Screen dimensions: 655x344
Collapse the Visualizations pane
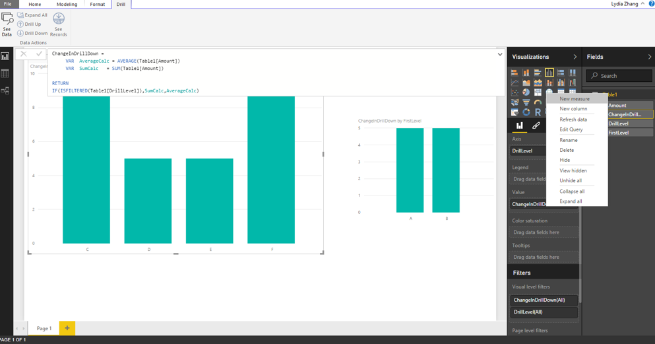pos(575,57)
